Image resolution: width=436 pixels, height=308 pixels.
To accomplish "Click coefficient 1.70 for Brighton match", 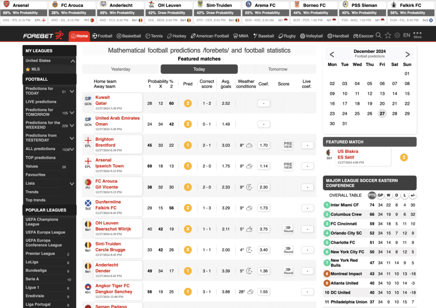I will coord(264,145).
